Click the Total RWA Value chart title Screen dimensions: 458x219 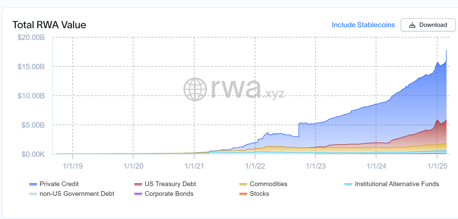(49, 25)
